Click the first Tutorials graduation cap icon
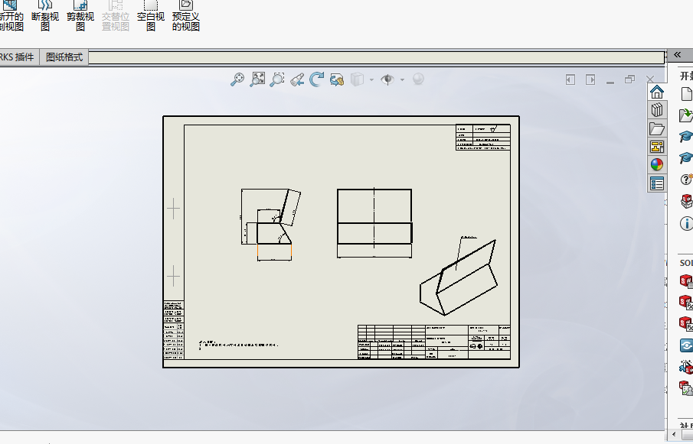 686,136
